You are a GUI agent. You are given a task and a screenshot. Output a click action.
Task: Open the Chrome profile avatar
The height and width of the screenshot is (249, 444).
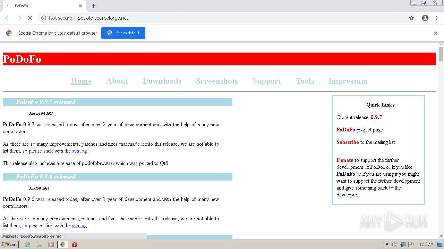(x=425, y=18)
